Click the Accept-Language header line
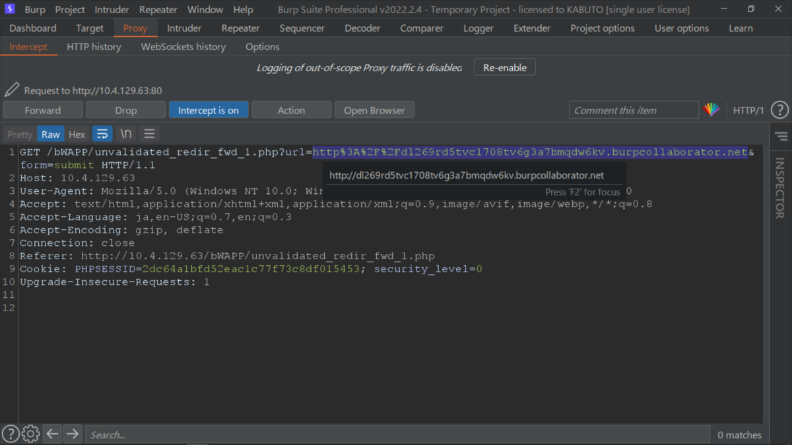 (156, 217)
